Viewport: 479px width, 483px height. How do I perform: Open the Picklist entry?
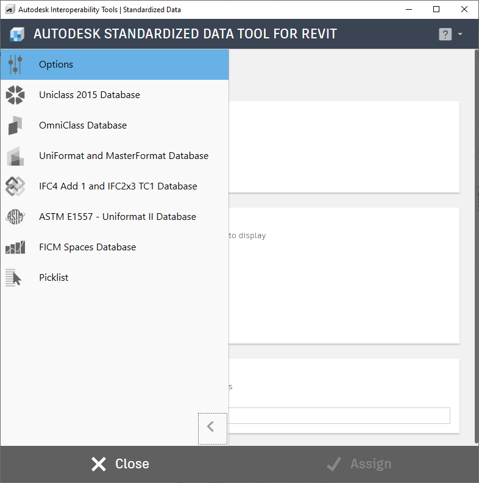pyautogui.click(x=115, y=278)
